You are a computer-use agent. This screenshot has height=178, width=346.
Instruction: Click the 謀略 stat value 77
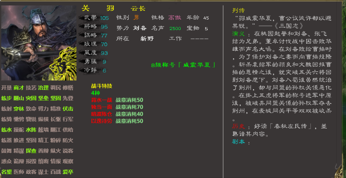[104, 35]
